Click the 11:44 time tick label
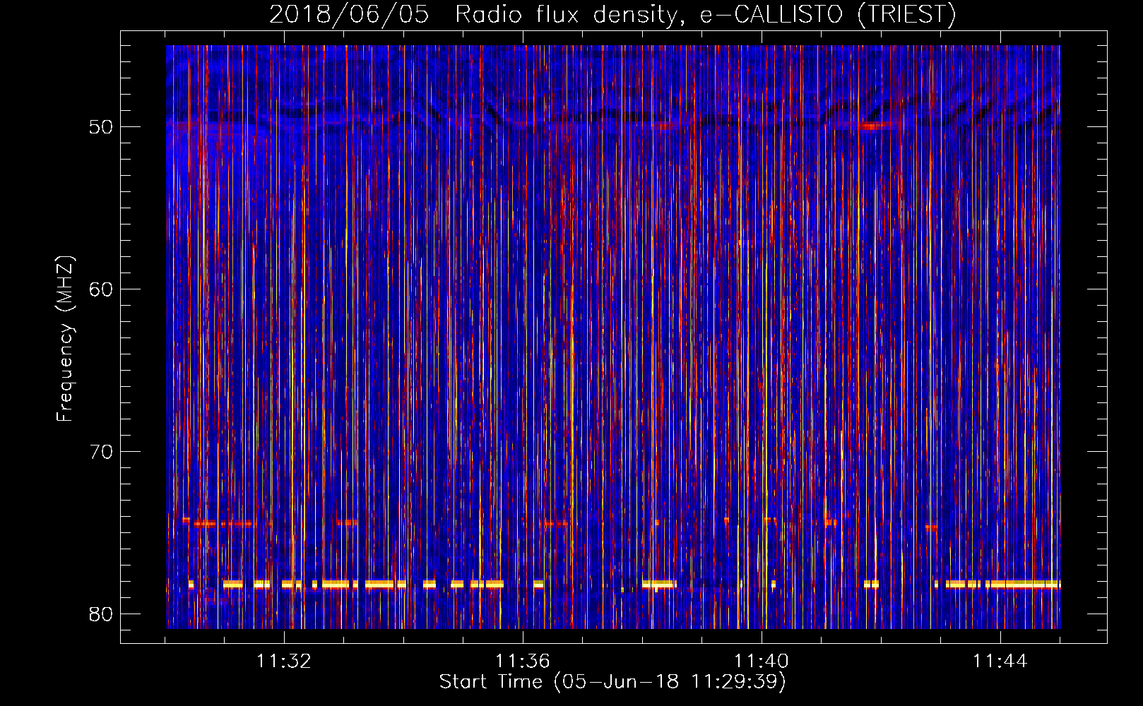Image resolution: width=1143 pixels, height=706 pixels. [x=1000, y=662]
